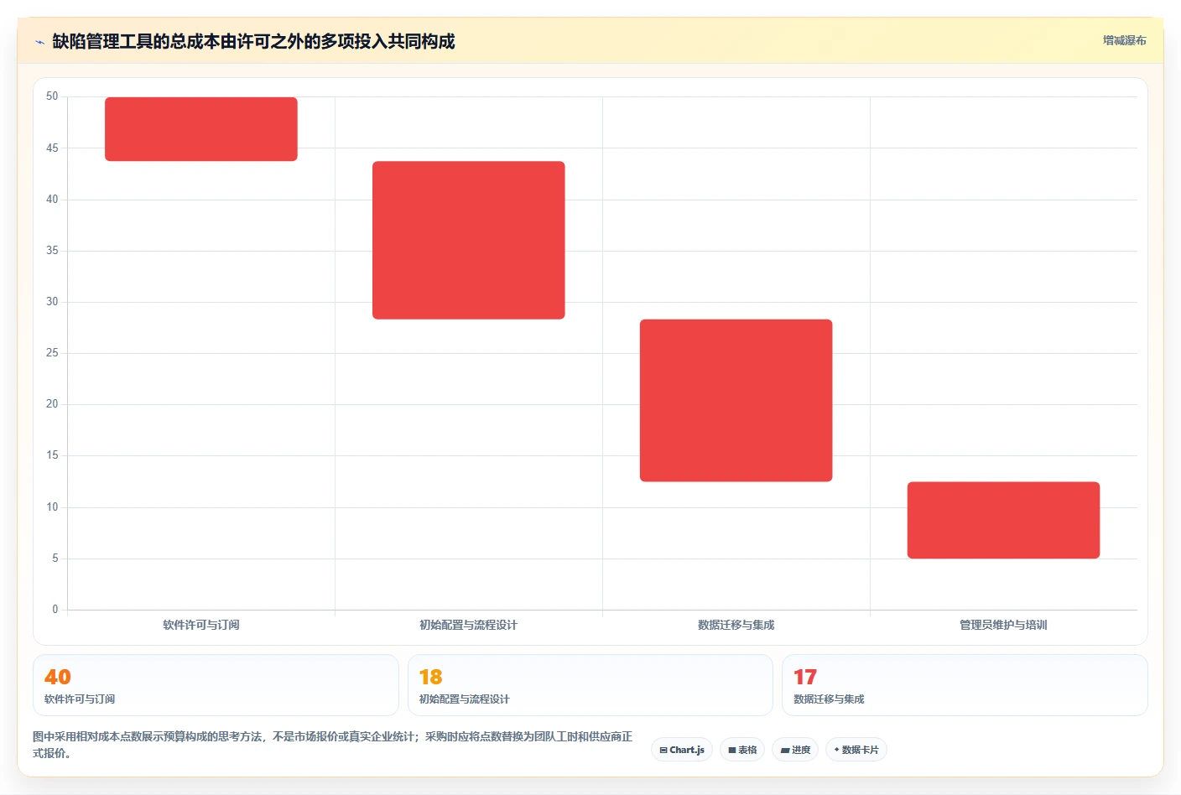Screen dimensions: 1181x795
Task: Click the x-axis label 初始配置与流程设计
Action: (x=469, y=625)
